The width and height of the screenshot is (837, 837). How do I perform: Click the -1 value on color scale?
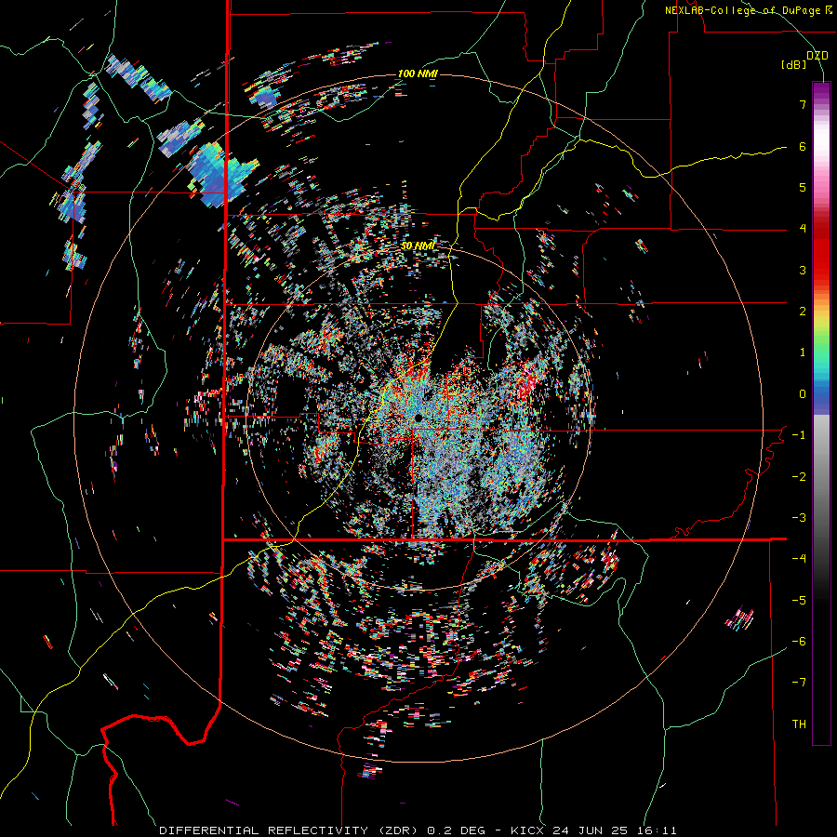coord(799,435)
